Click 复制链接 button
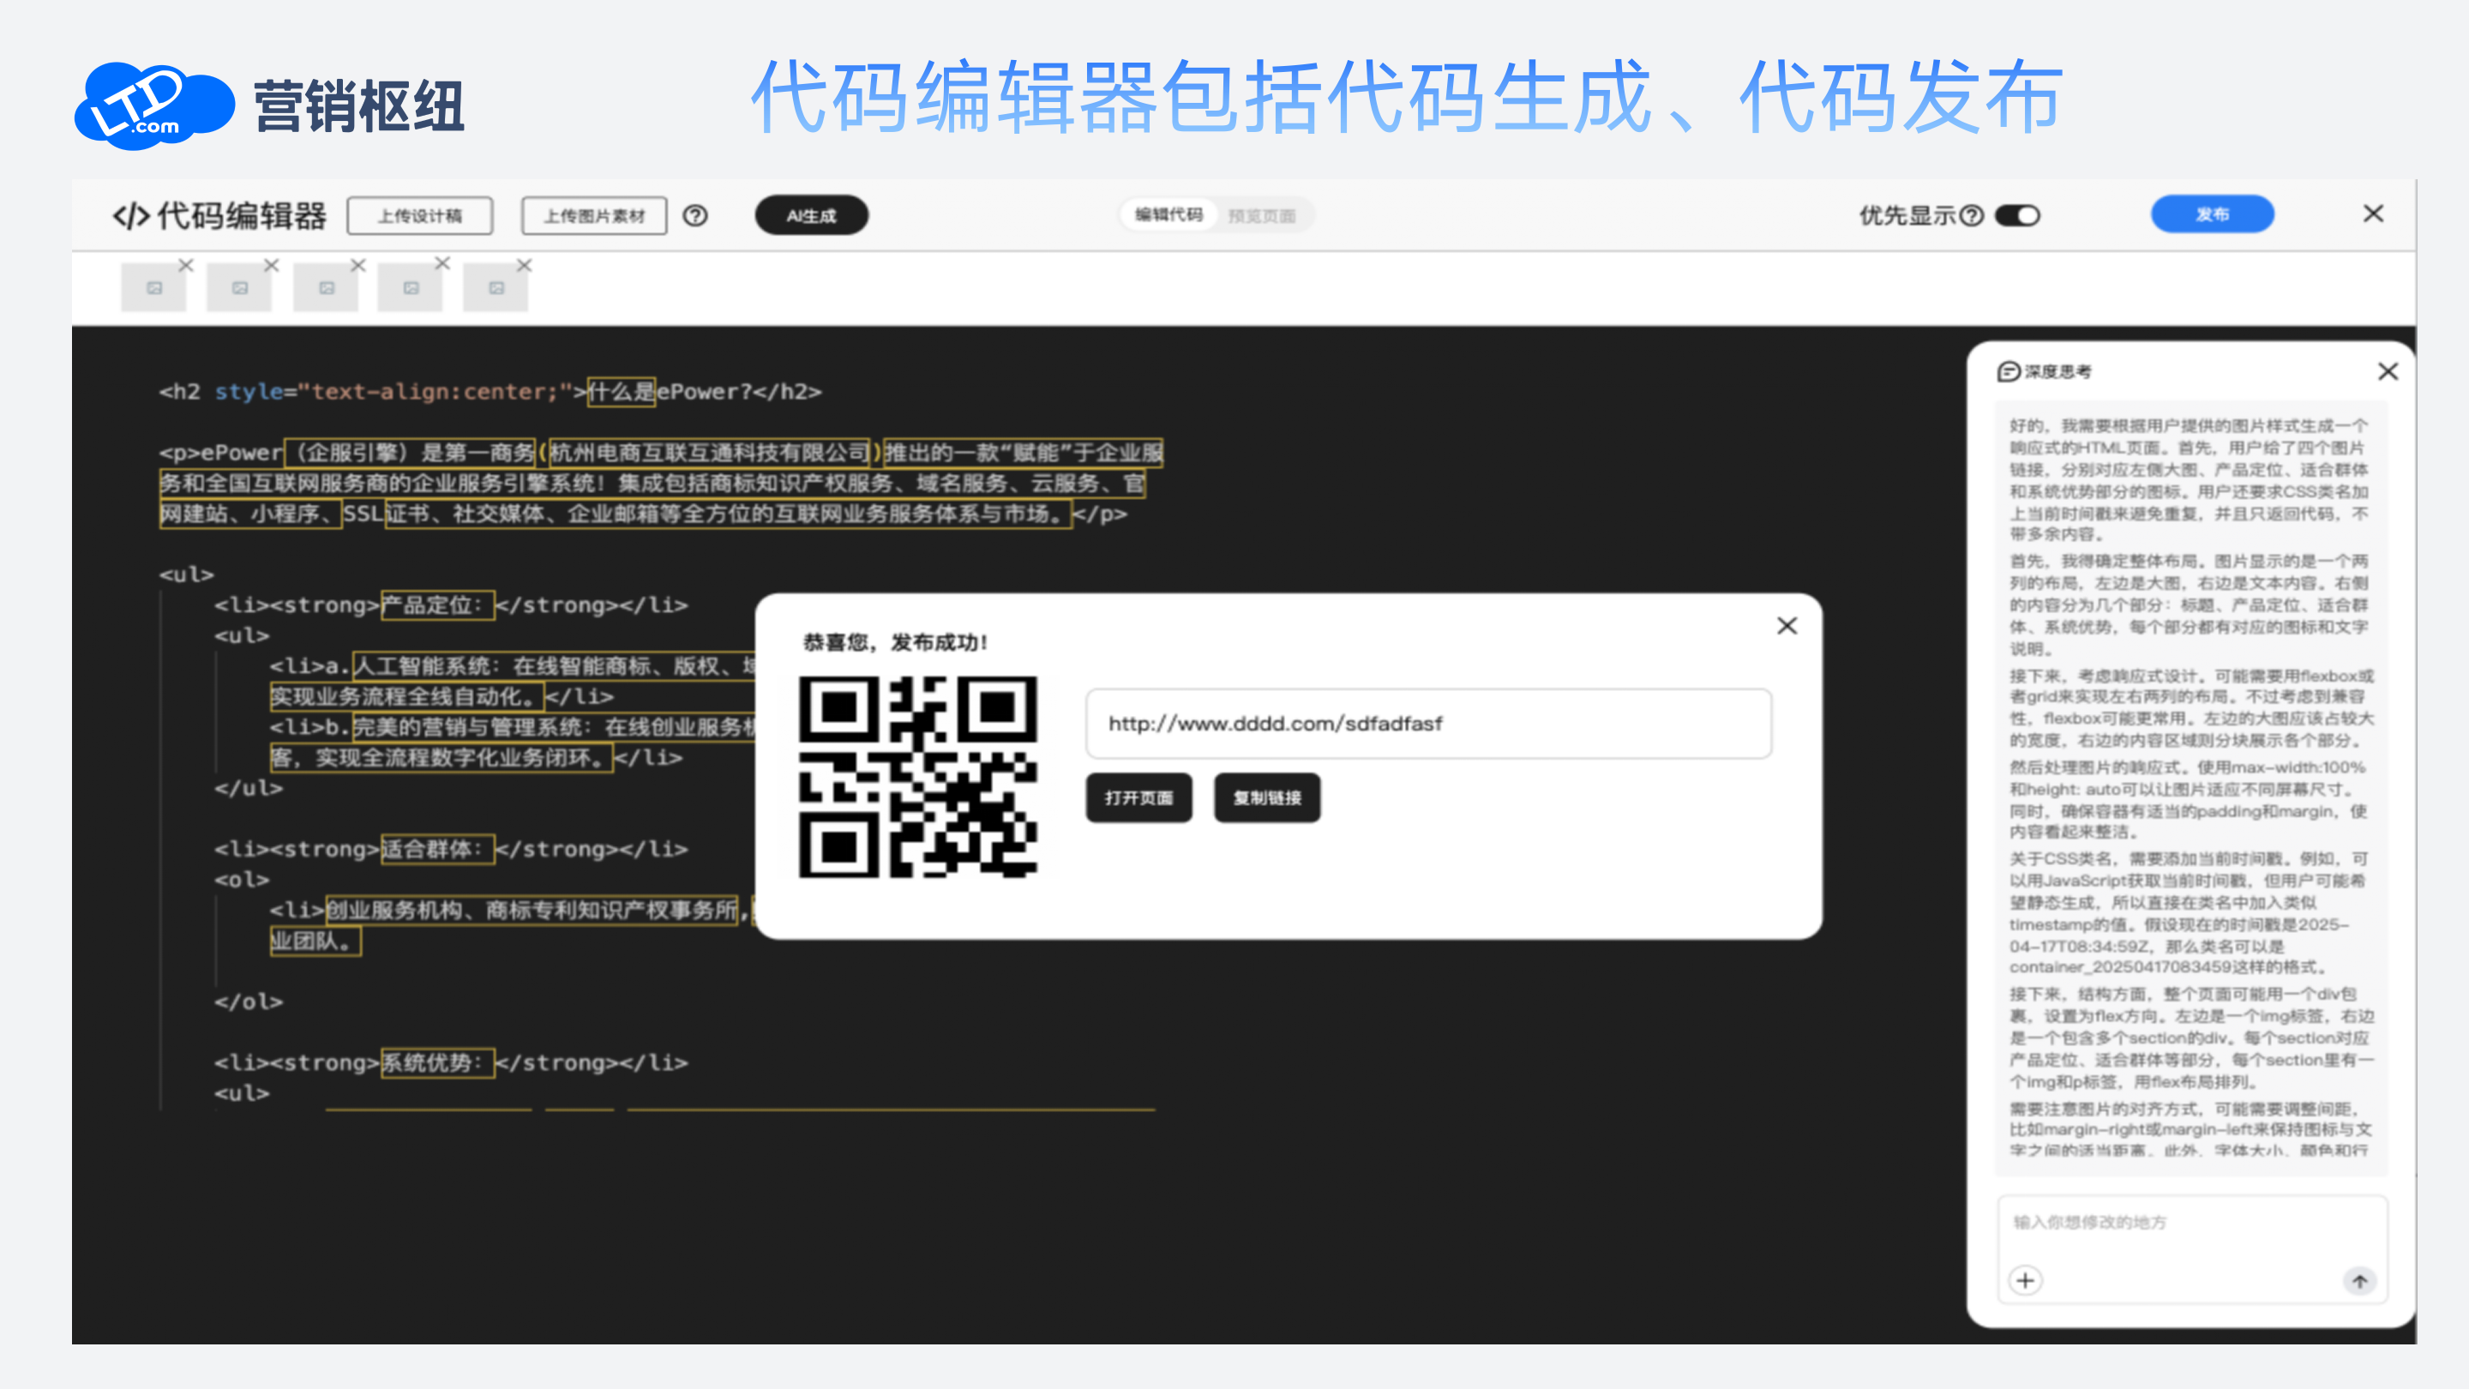Viewport: 2469px width, 1389px height. pos(1266,797)
